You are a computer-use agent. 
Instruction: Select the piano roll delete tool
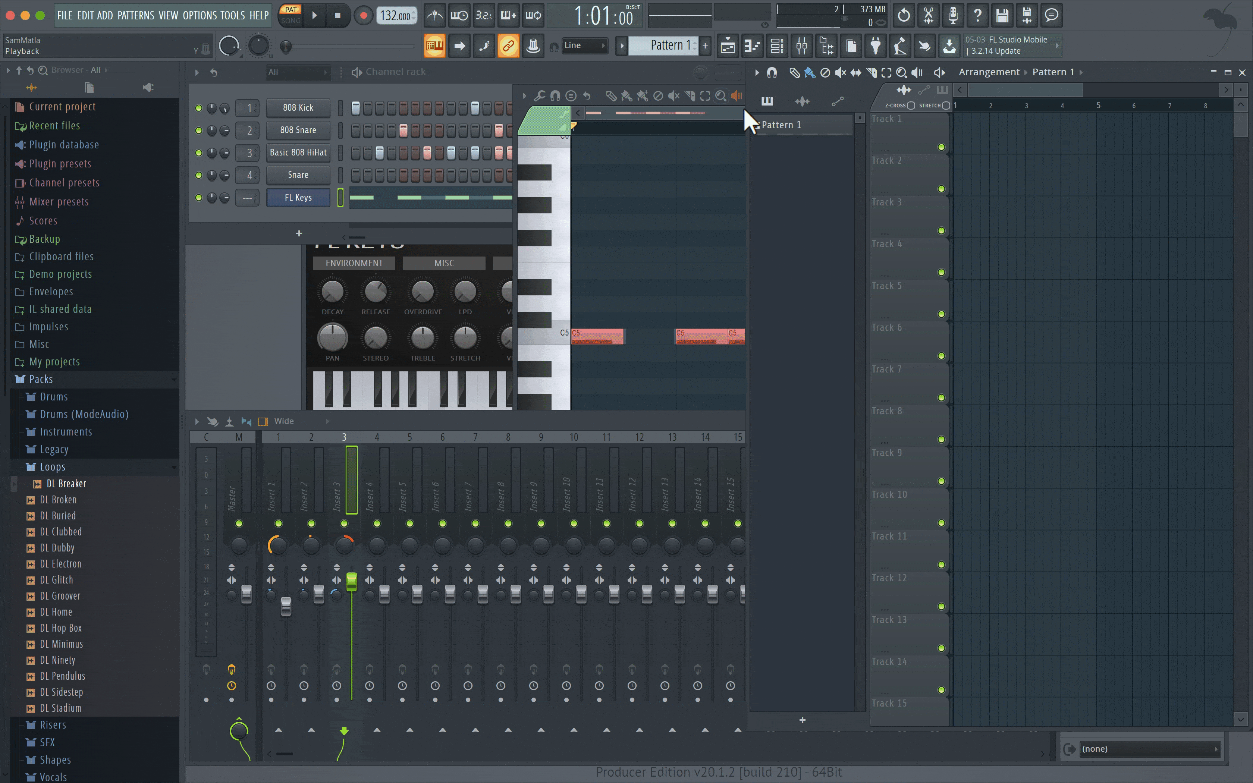click(x=658, y=96)
